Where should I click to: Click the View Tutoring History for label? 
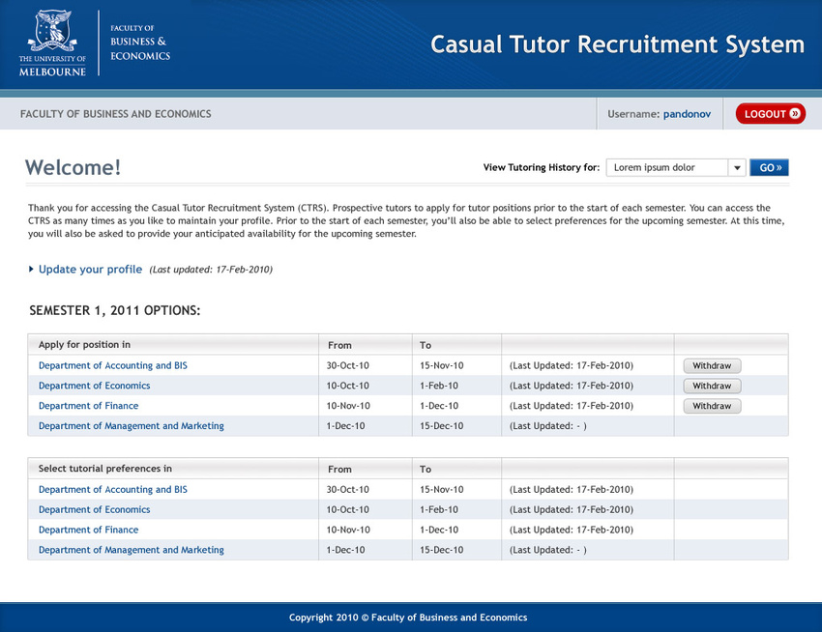click(541, 168)
